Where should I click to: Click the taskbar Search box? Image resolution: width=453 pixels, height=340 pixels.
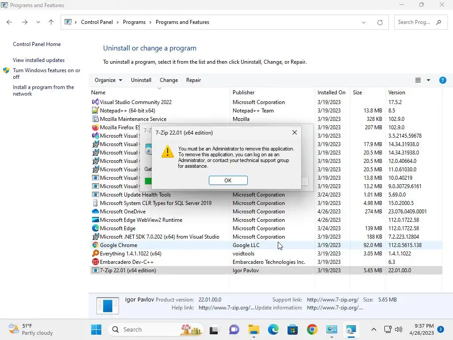pos(155,329)
